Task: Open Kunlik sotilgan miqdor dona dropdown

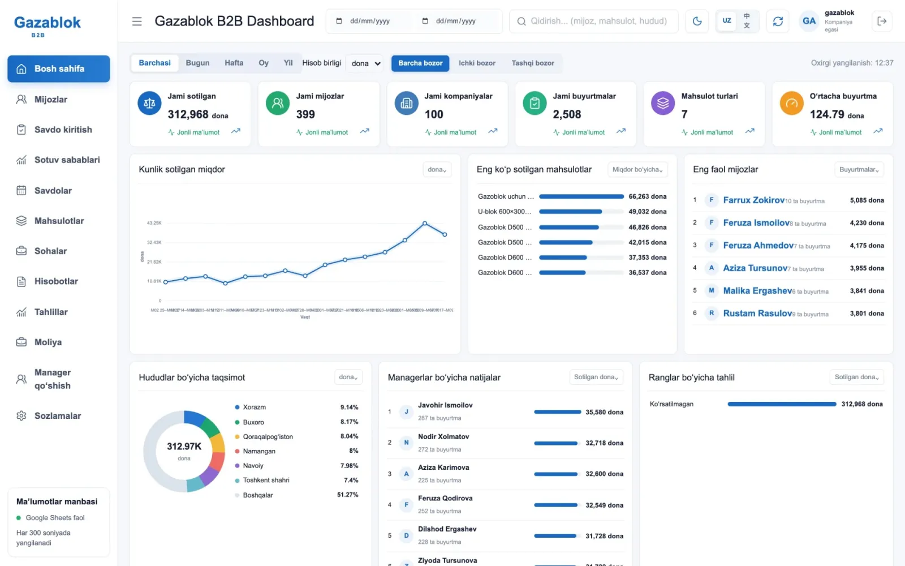Action: pyautogui.click(x=437, y=170)
